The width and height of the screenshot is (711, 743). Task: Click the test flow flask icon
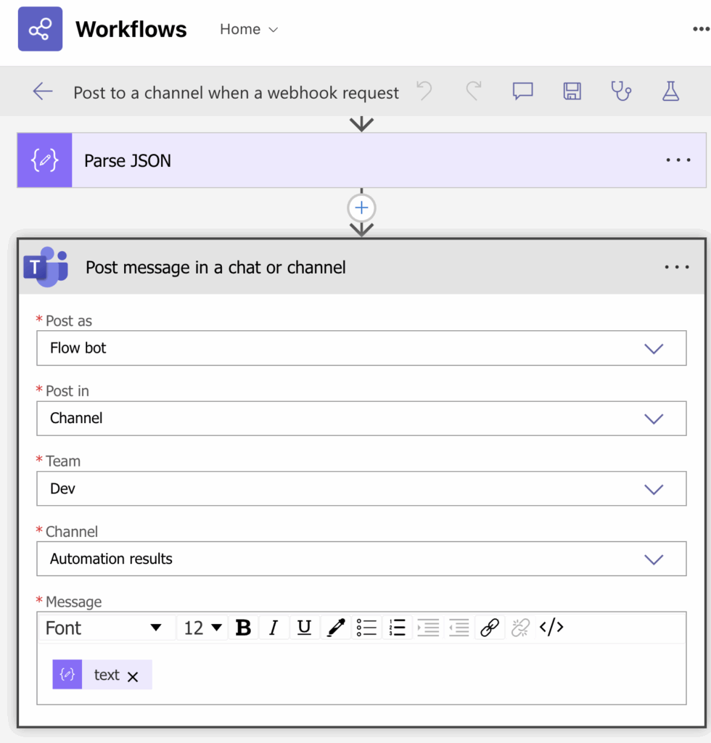pos(670,91)
